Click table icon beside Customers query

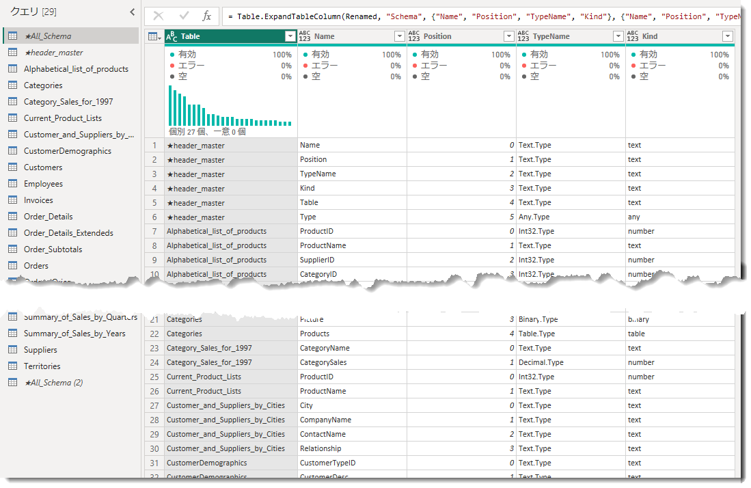tap(13, 167)
